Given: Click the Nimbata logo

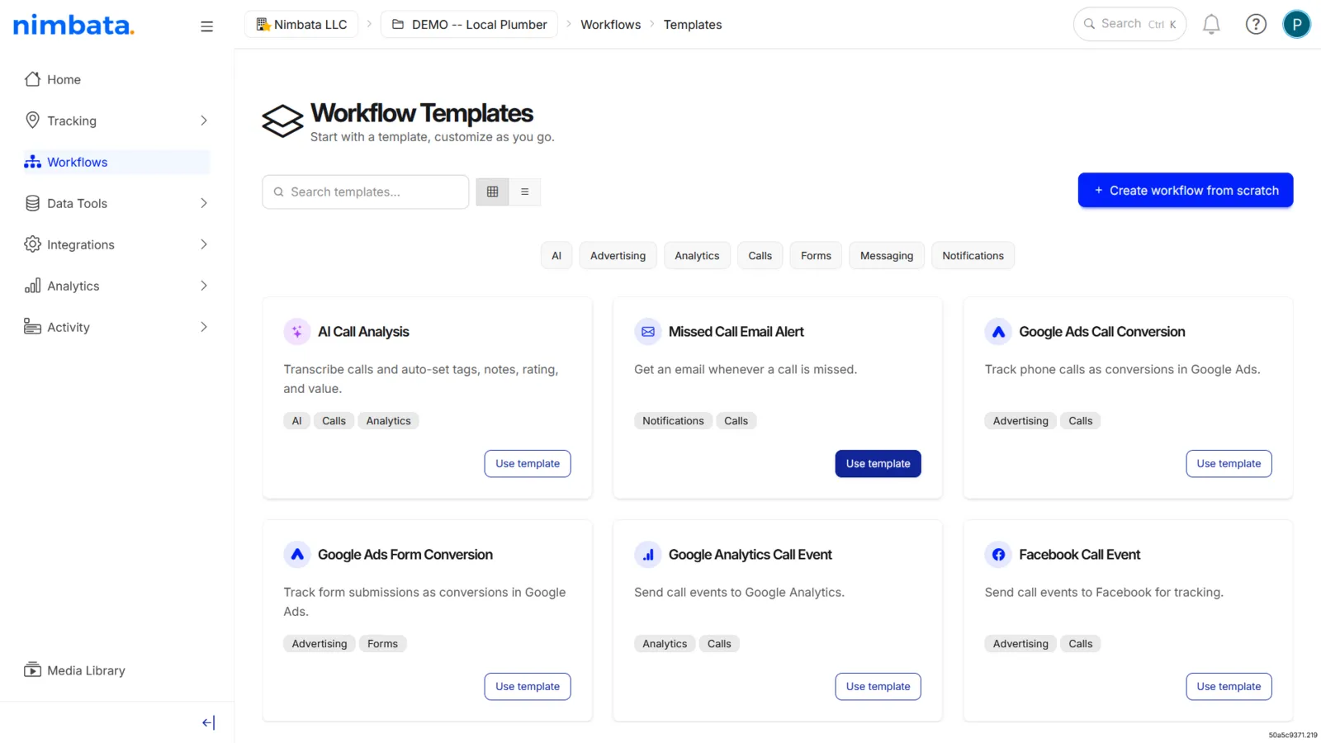Looking at the screenshot, I should pos(73,25).
